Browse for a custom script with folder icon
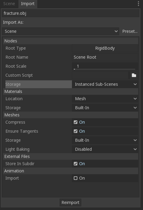 point(134,75)
